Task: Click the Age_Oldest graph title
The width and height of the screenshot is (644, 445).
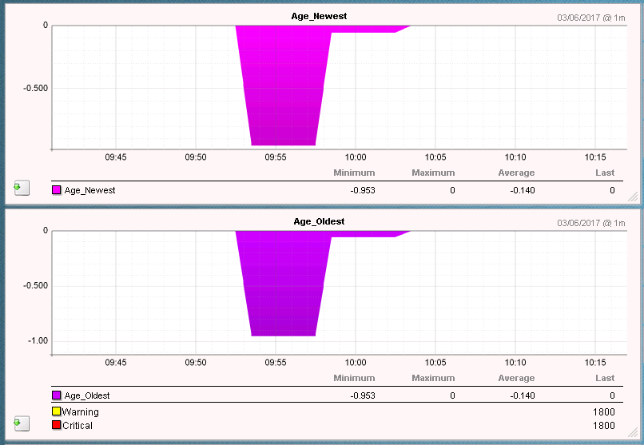Action: pos(320,221)
